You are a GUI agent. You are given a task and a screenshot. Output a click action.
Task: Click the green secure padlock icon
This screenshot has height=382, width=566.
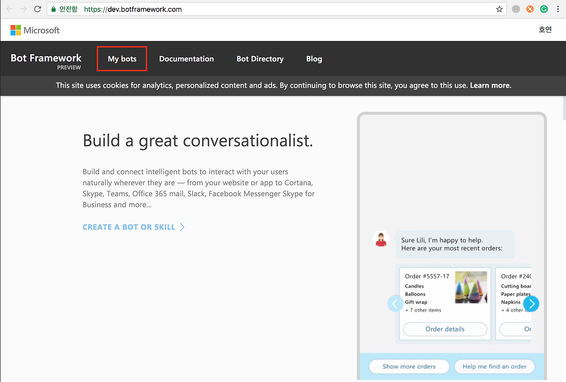54,9
